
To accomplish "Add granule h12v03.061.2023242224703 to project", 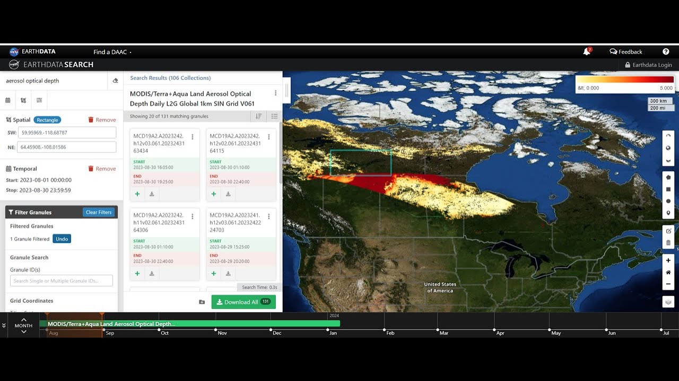I will pyautogui.click(x=214, y=274).
